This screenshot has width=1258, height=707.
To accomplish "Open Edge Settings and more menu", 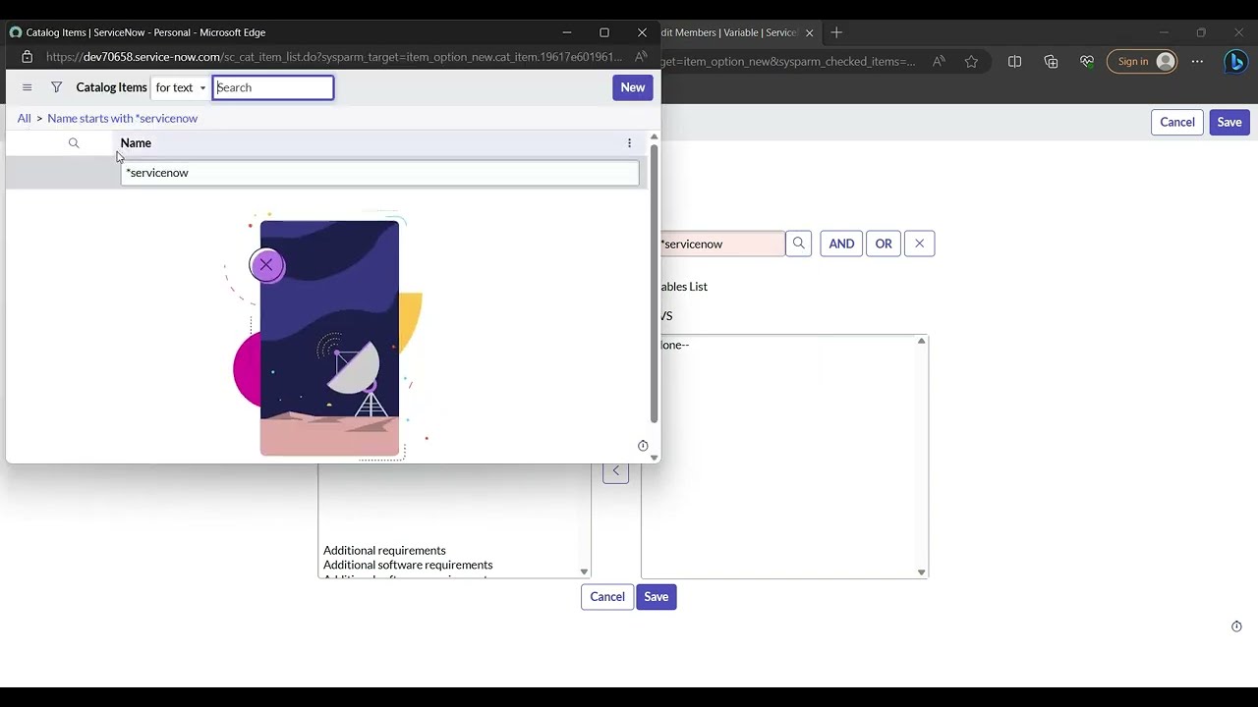I will click(1197, 62).
